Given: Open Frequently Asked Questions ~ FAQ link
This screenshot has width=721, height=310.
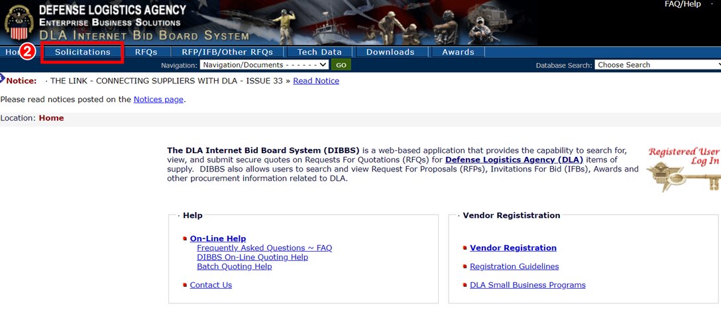Looking at the screenshot, I should click(x=264, y=248).
